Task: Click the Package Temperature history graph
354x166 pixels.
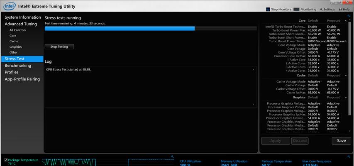Action: click(x=108, y=162)
